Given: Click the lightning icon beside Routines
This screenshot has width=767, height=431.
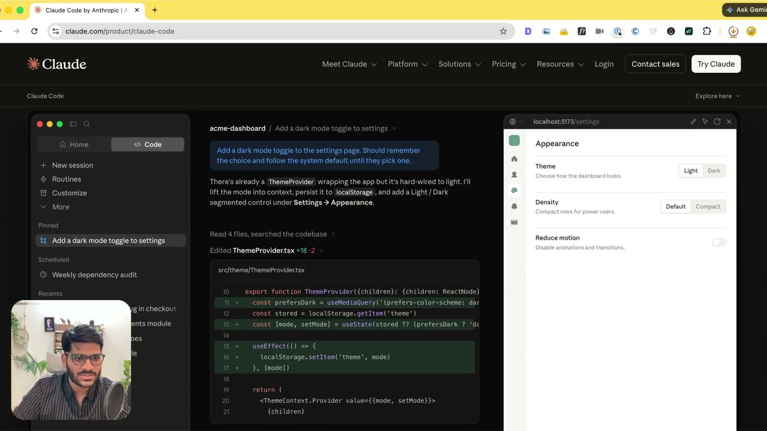Looking at the screenshot, I should (x=43, y=179).
